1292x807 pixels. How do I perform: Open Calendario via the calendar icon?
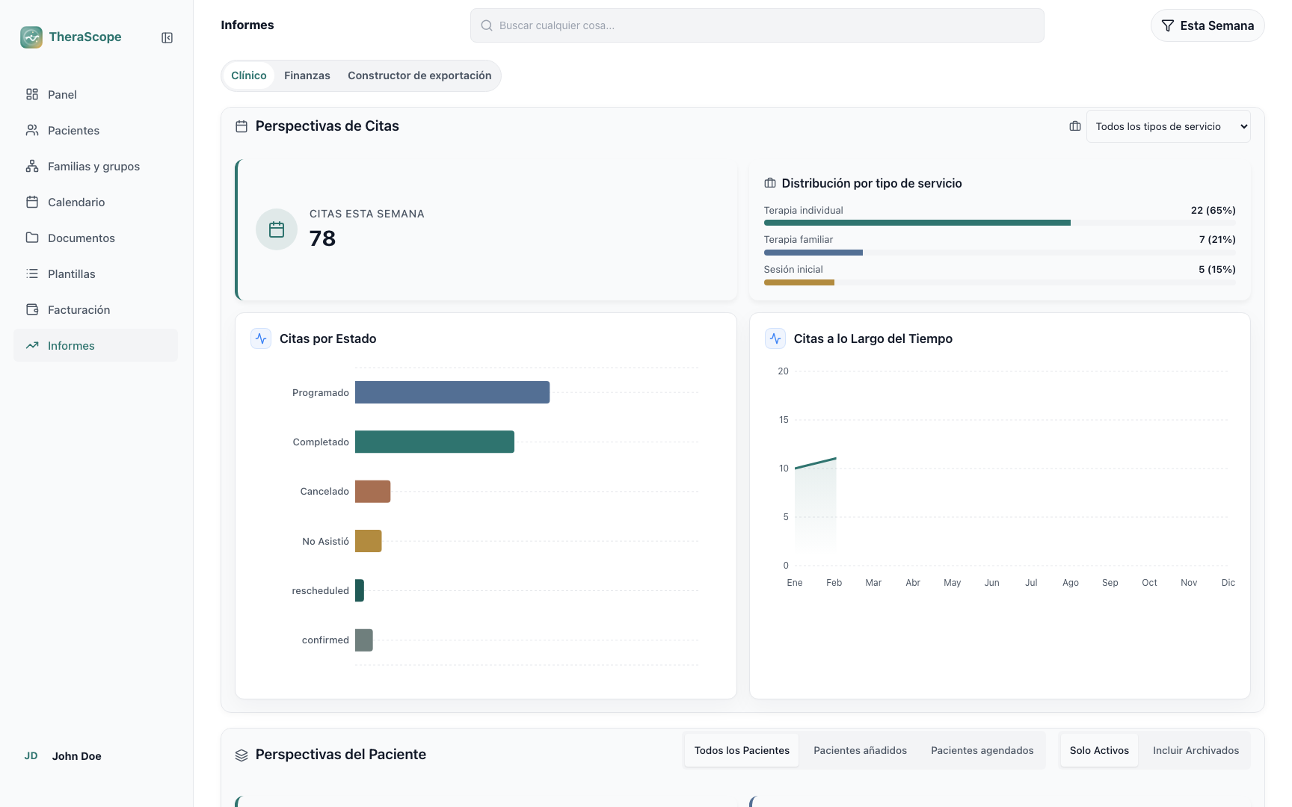32,202
